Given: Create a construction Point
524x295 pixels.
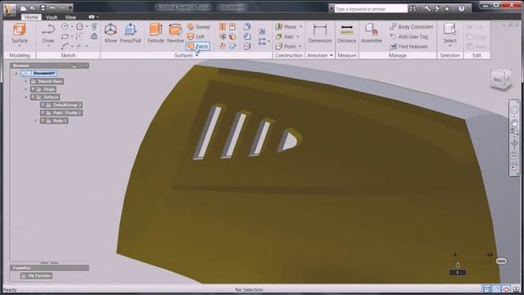Looking at the screenshot, I should [286, 47].
